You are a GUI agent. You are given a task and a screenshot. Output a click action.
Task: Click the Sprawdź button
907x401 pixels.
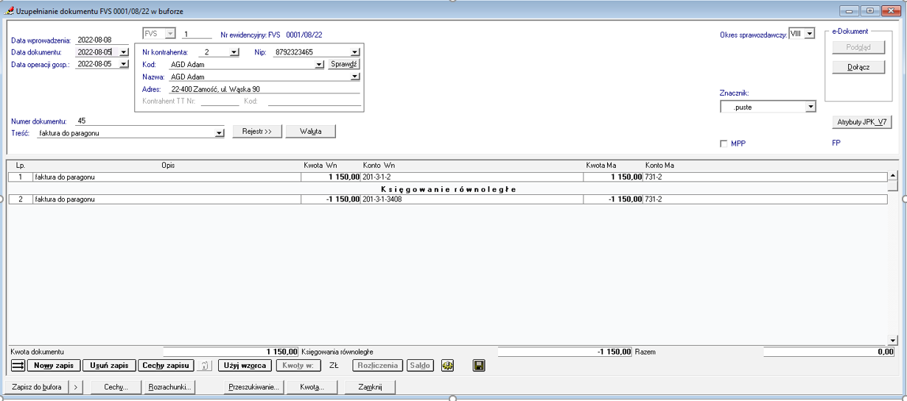[344, 65]
